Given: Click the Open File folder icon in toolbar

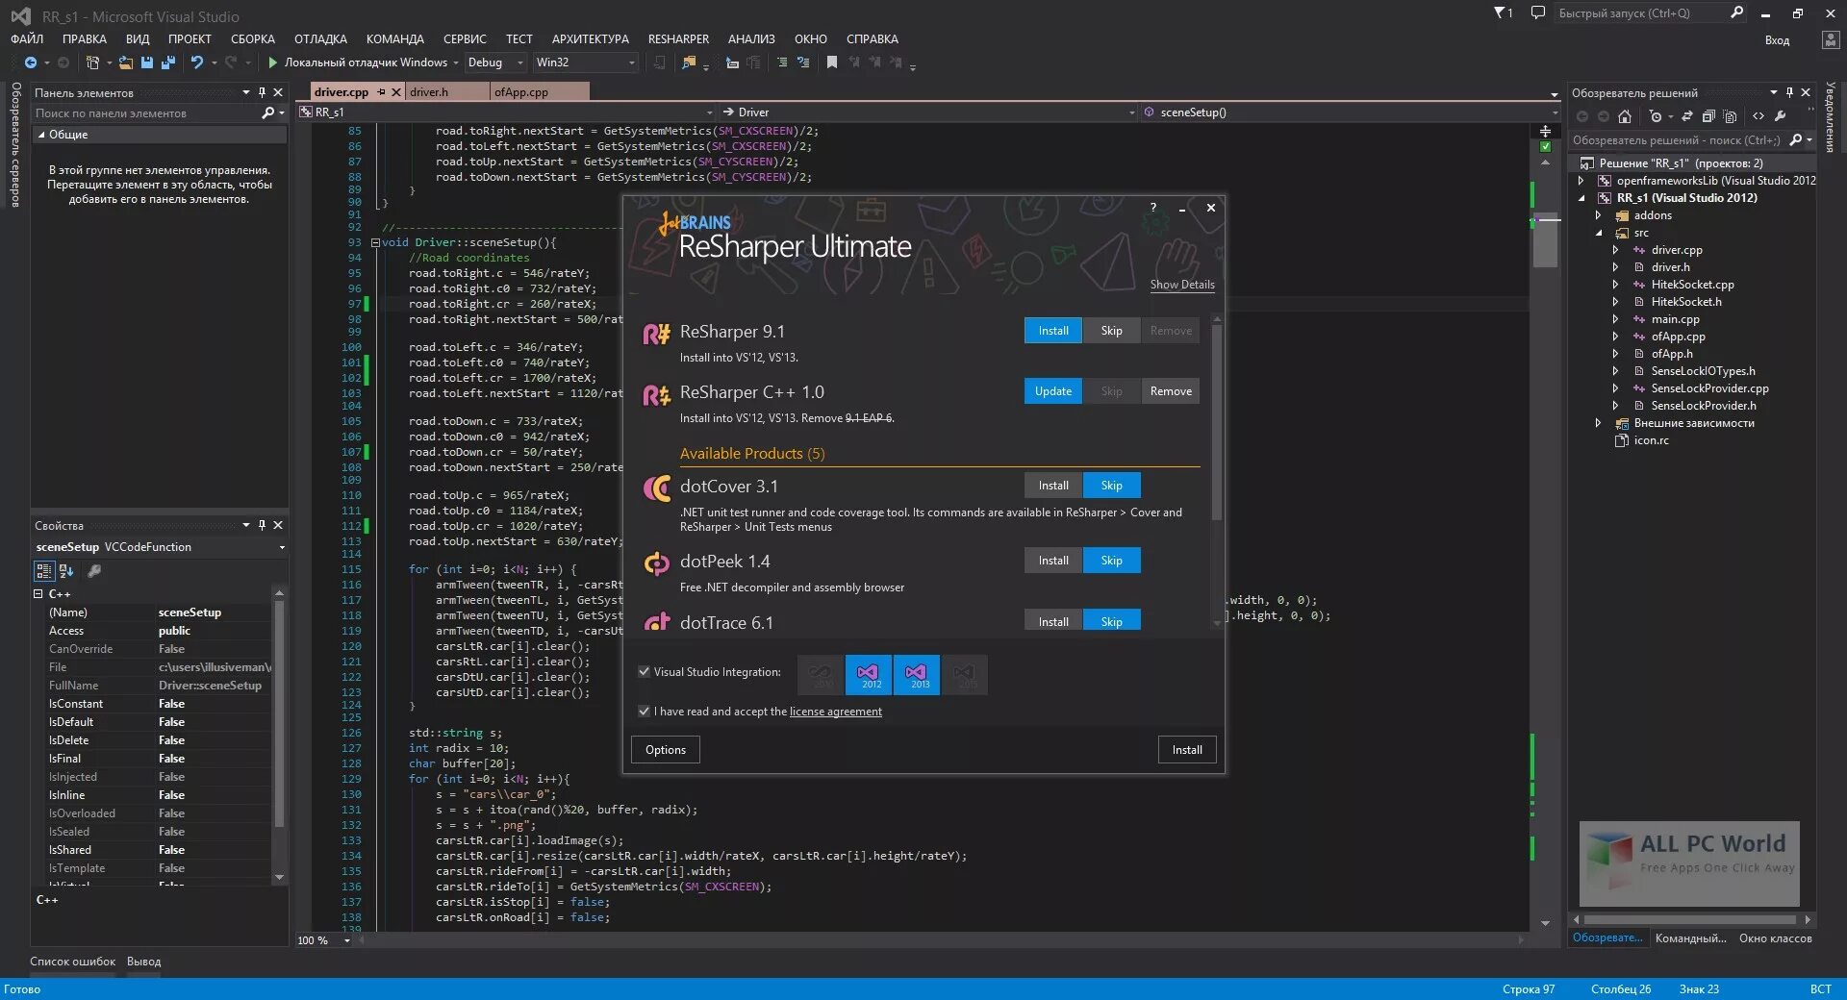Looking at the screenshot, I should pos(125,62).
